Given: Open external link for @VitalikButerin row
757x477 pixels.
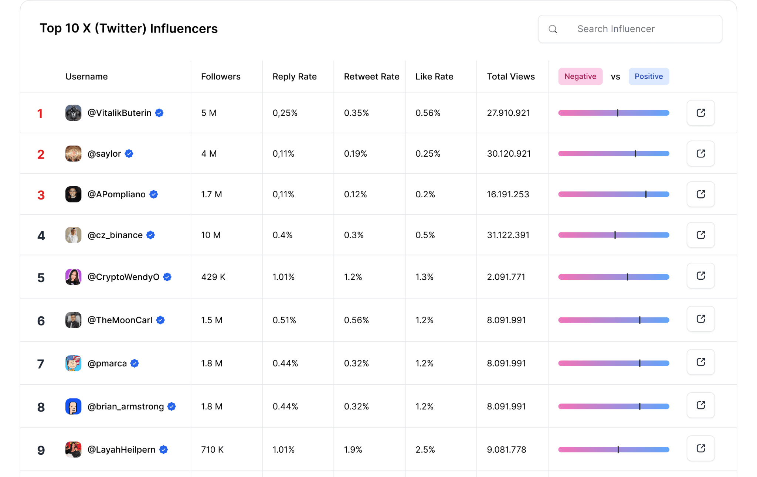Looking at the screenshot, I should tap(700, 113).
